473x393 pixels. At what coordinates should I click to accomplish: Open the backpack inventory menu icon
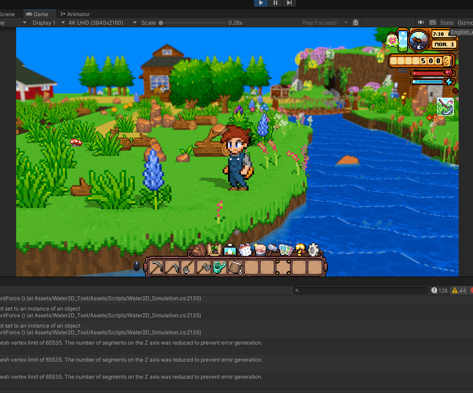(x=199, y=250)
